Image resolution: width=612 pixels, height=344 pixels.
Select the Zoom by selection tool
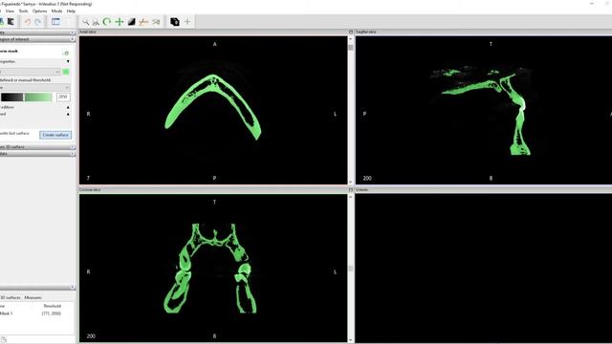[96, 22]
